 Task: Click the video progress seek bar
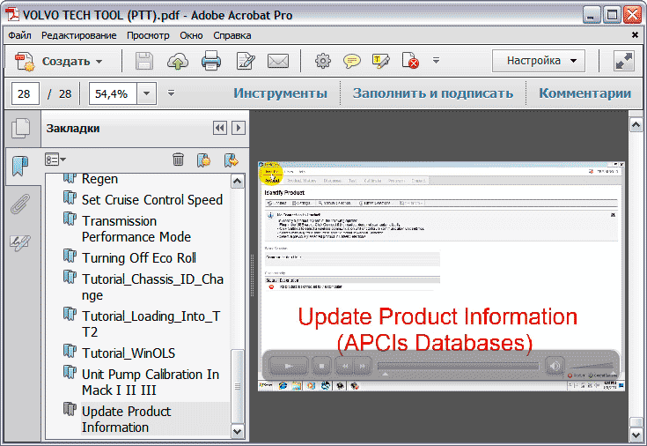(x=458, y=365)
